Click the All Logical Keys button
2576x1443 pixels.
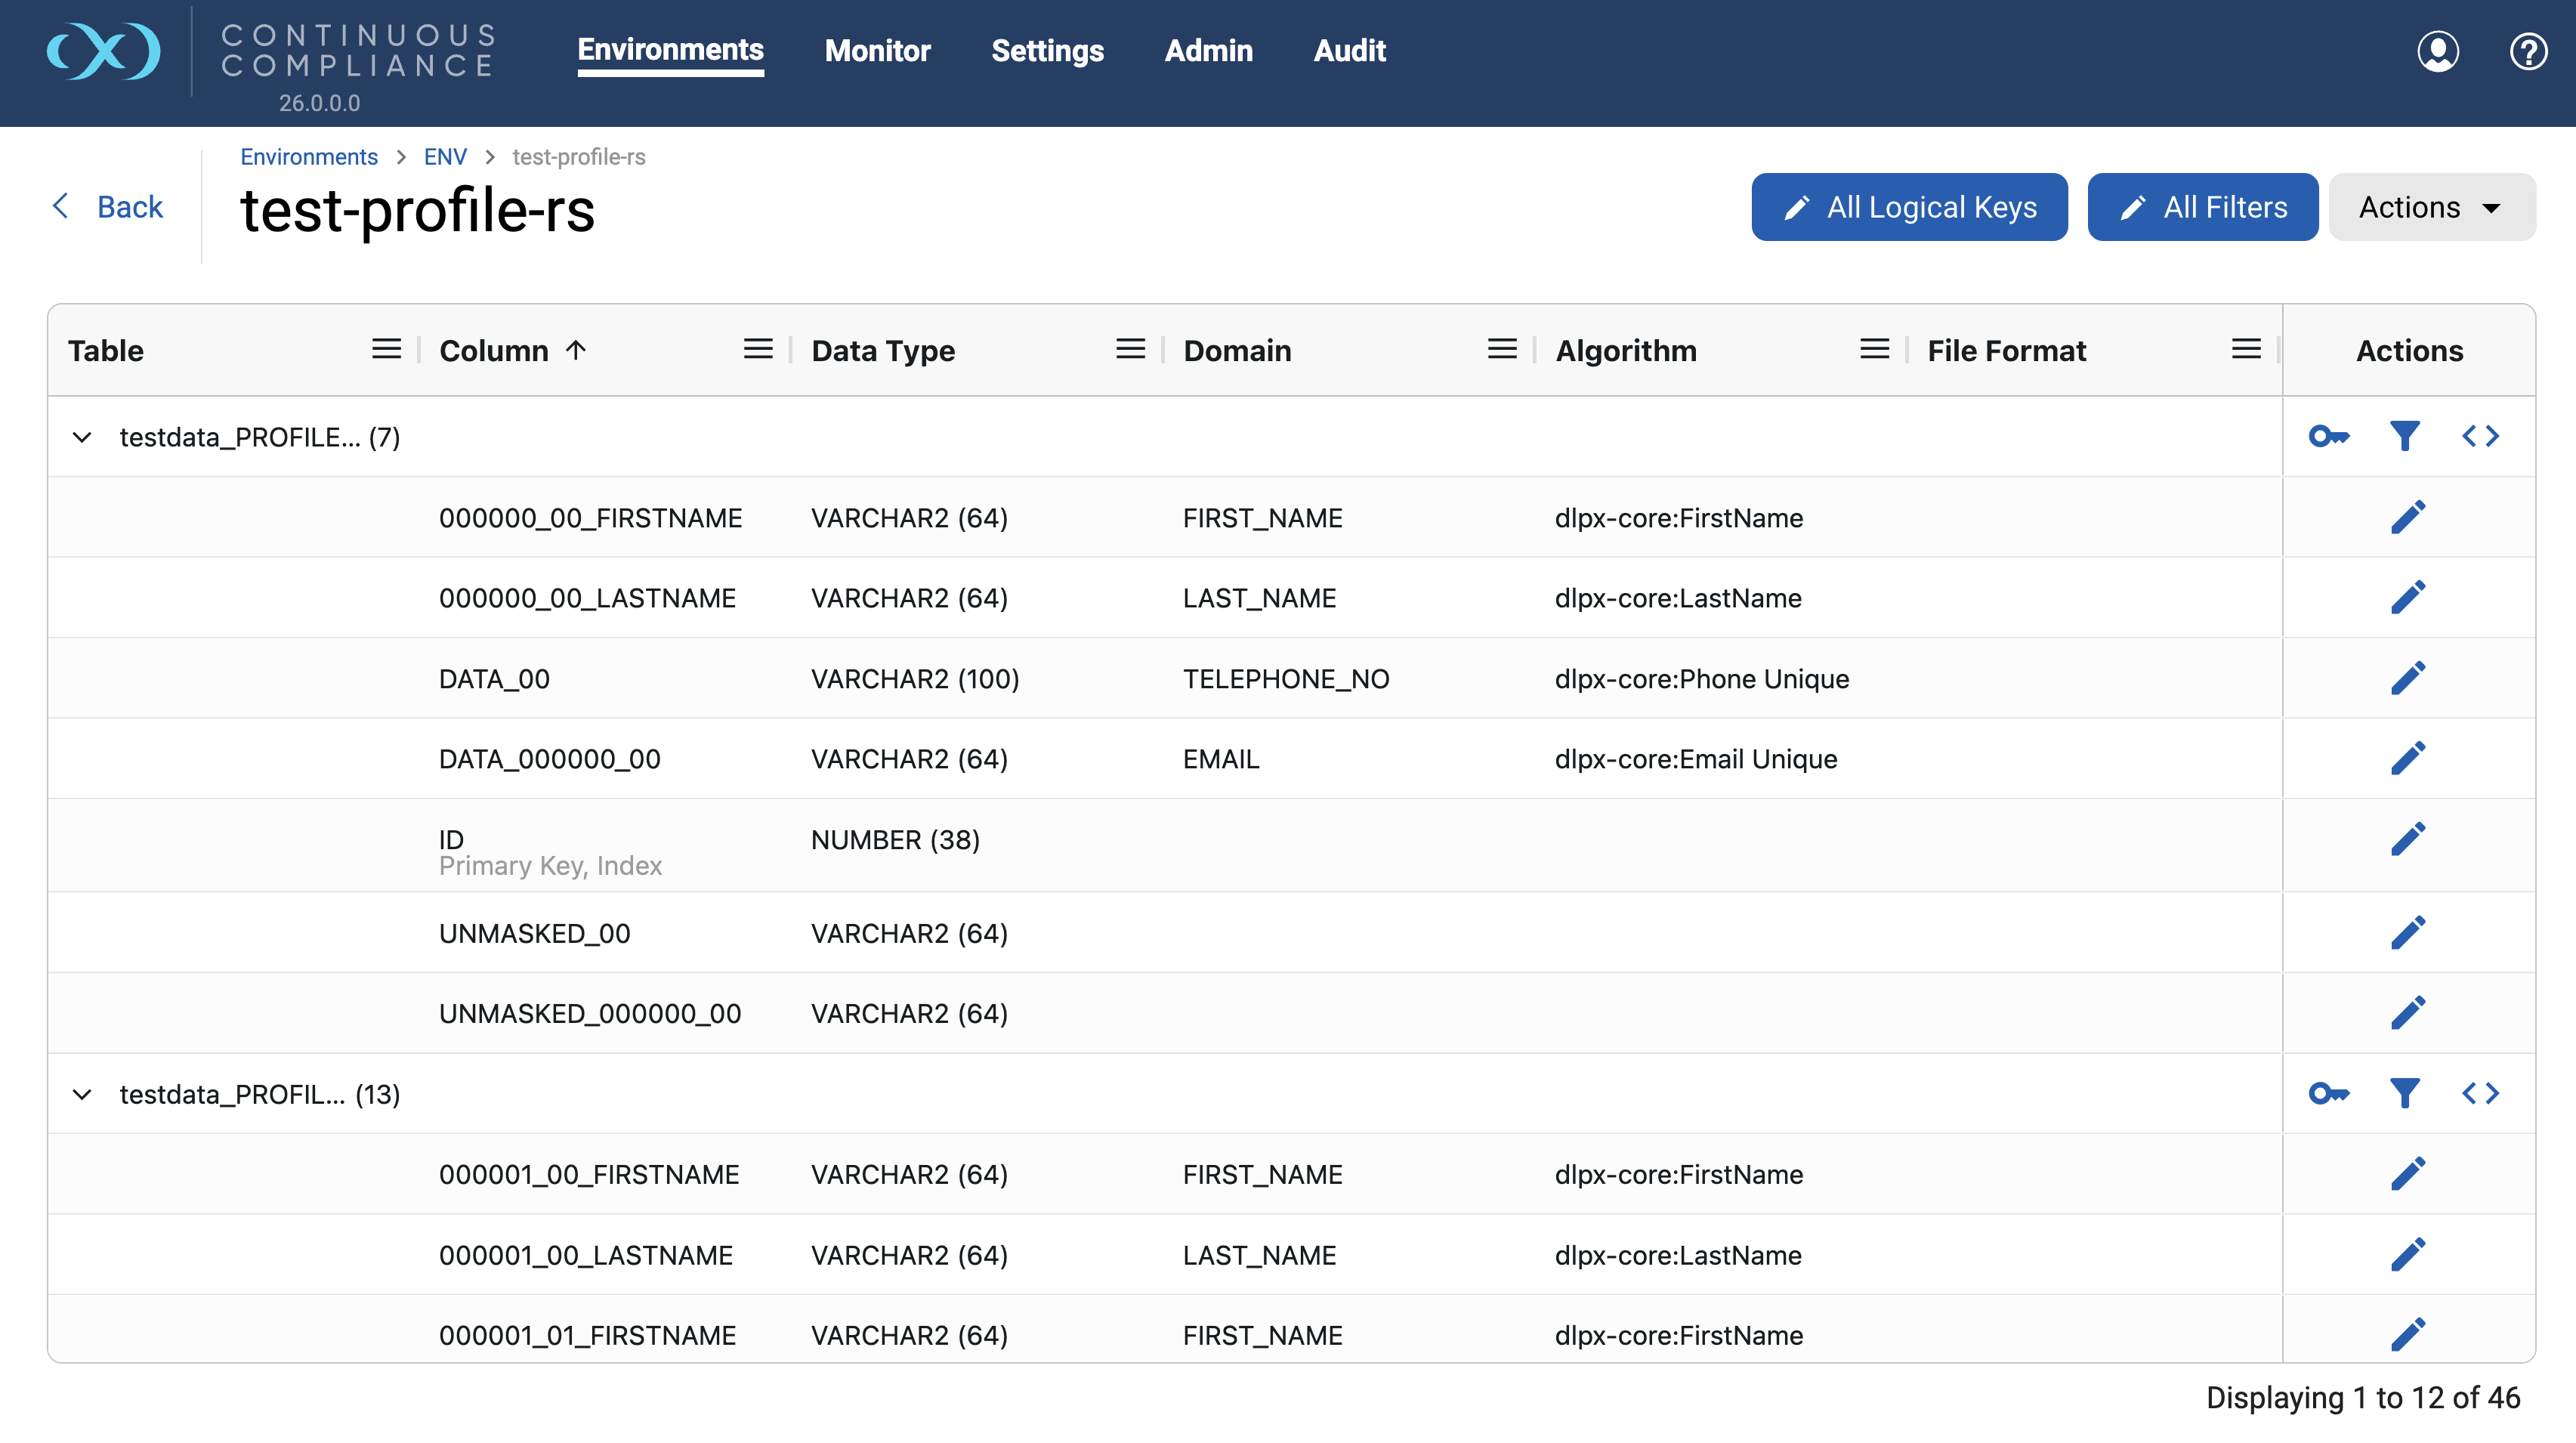(x=1909, y=207)
